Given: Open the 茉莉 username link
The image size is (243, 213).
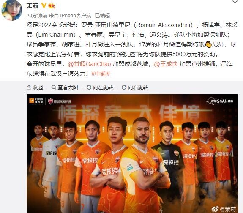Looking at the screenshot, I should 32,6.
